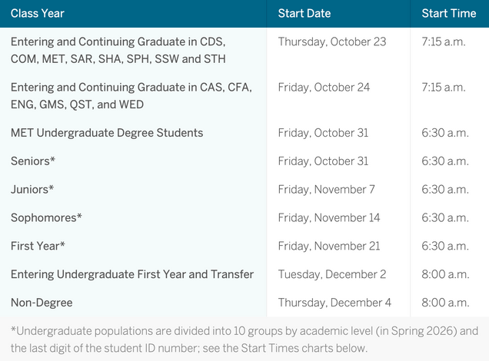Click the Thursday, October 23 date
489x361 pixels.
coord(332,41)
